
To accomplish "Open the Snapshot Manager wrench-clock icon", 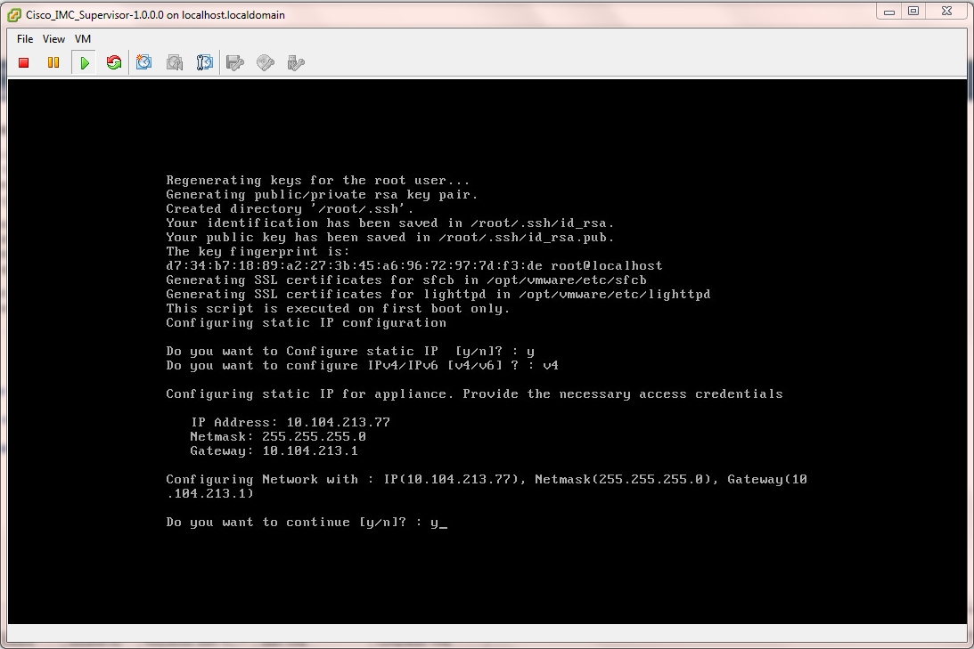I will [204, 62].
